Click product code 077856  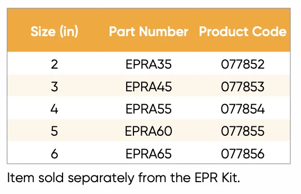tap(243, 154)
